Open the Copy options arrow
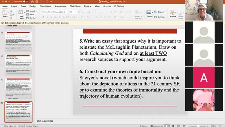The width and height of the screenshot is (225, 127). [14, 14]
